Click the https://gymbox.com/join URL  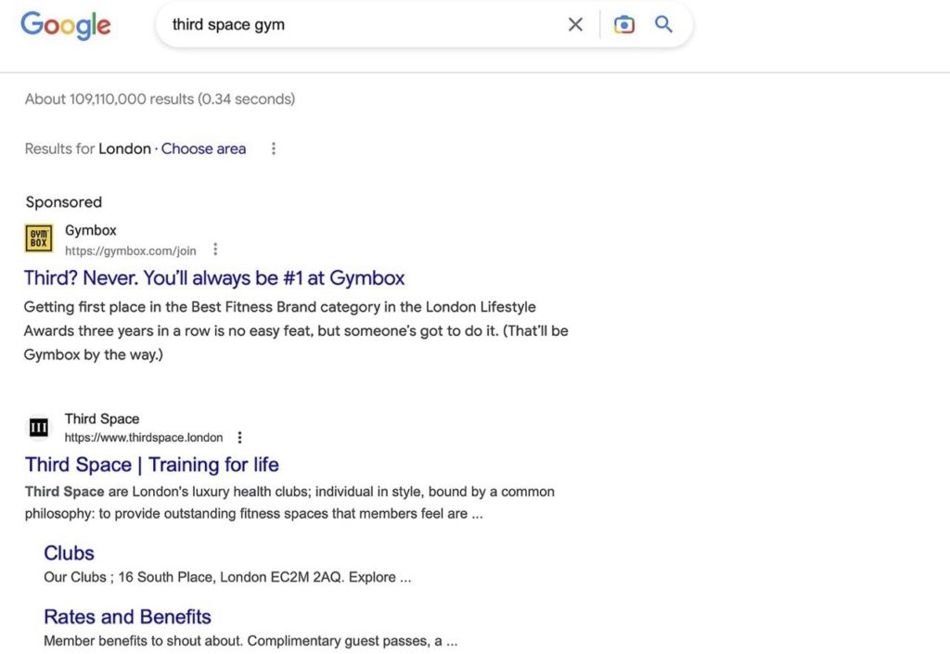point(131,250)
